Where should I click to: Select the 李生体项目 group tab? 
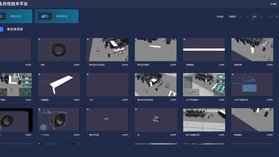[x=15, y=29]
